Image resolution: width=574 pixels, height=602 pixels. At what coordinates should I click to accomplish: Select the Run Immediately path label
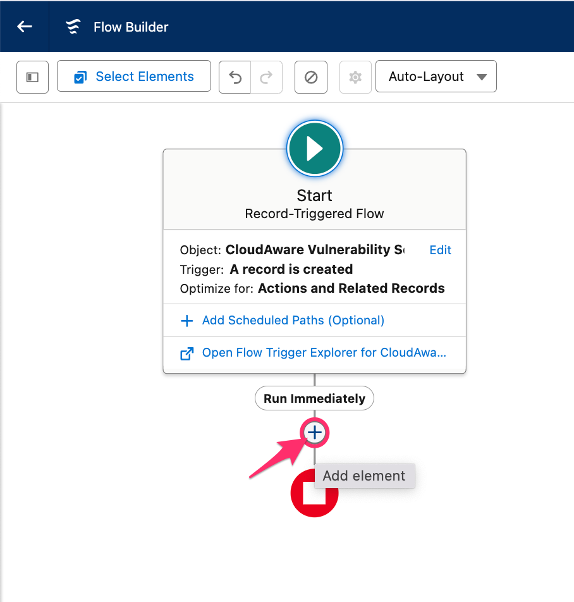tap(314, 398)
